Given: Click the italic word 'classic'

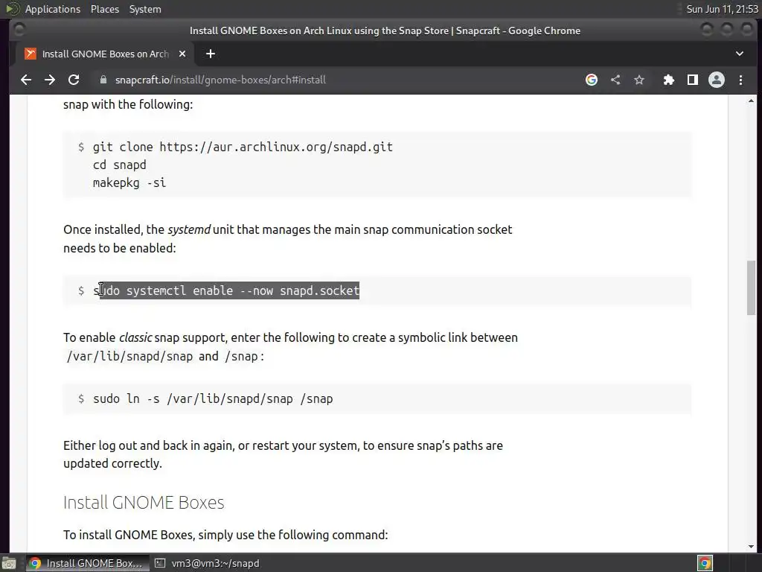Looking at the screenshot, I should (x=135, y=337).
